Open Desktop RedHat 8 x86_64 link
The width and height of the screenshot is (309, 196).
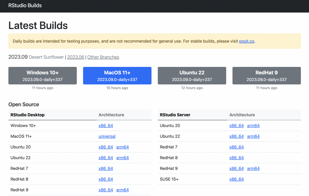click(106, 179)
